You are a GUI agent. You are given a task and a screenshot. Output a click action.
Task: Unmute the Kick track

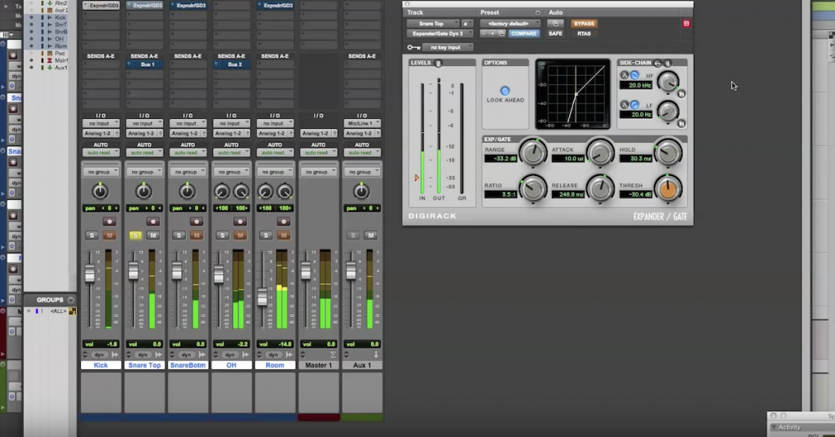click(x=110, y=236)
